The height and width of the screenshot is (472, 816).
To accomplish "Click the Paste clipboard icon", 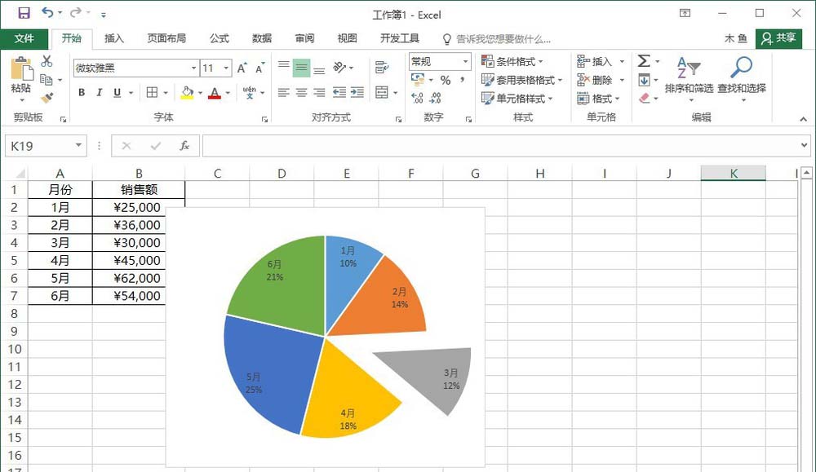I will pos(22,69).
